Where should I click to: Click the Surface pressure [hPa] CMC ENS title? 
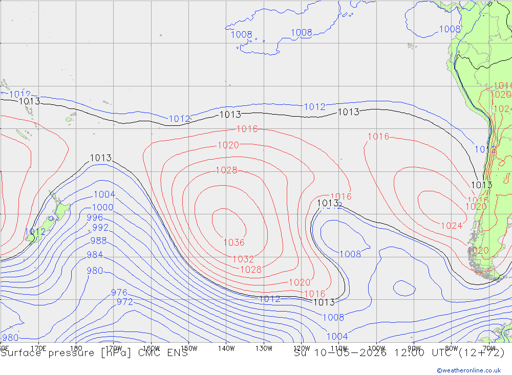(94, 353)
